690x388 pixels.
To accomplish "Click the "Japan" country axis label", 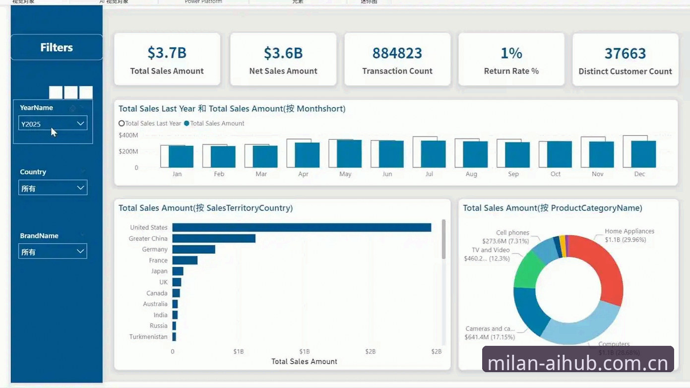I will (159, 271).
